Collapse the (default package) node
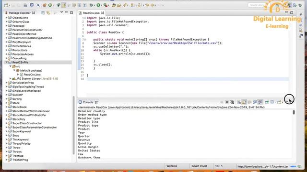Image resolution: width=307 pixels, height=172 pixels. (14, 70)
